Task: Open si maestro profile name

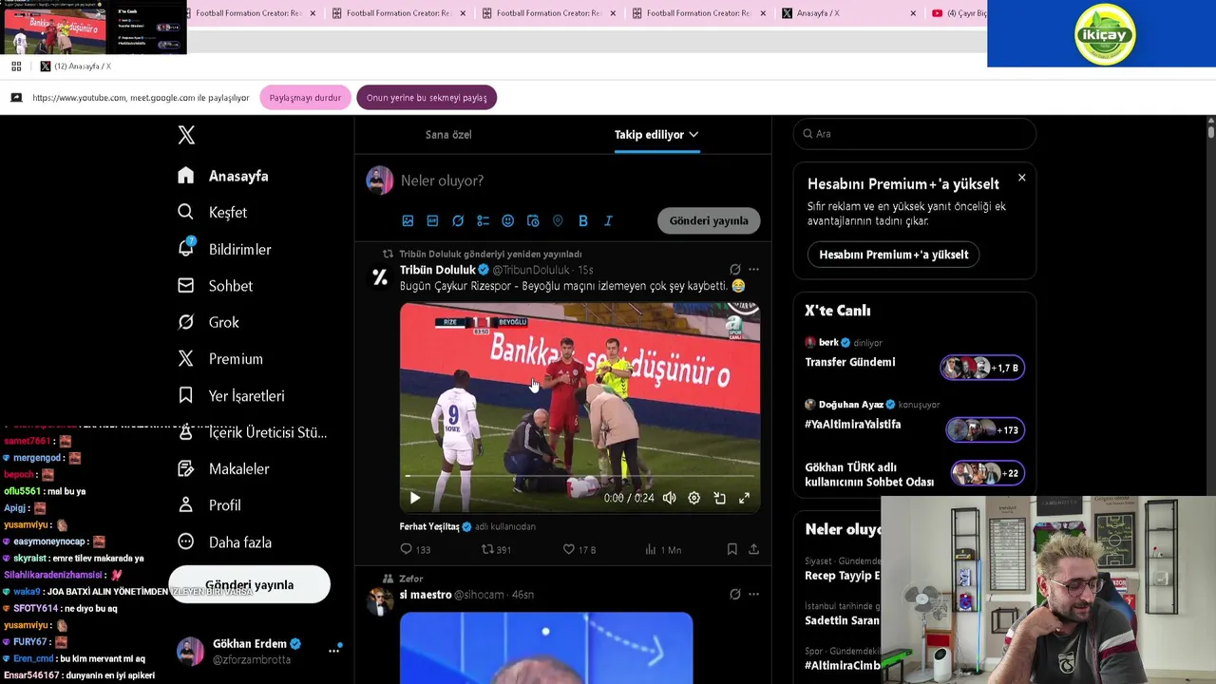Action: coord(425,595)
